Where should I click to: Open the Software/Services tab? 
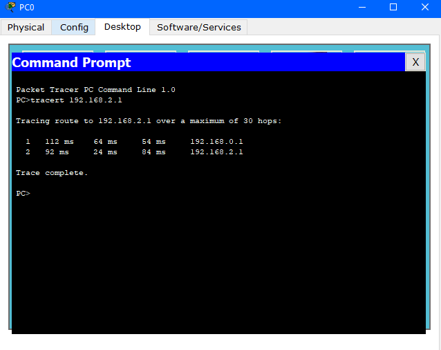[x=198, y=27]
